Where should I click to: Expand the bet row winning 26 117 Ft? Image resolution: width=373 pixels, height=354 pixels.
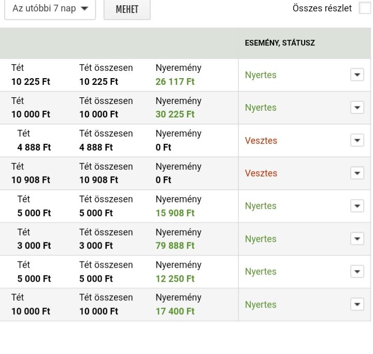point(357,75)
